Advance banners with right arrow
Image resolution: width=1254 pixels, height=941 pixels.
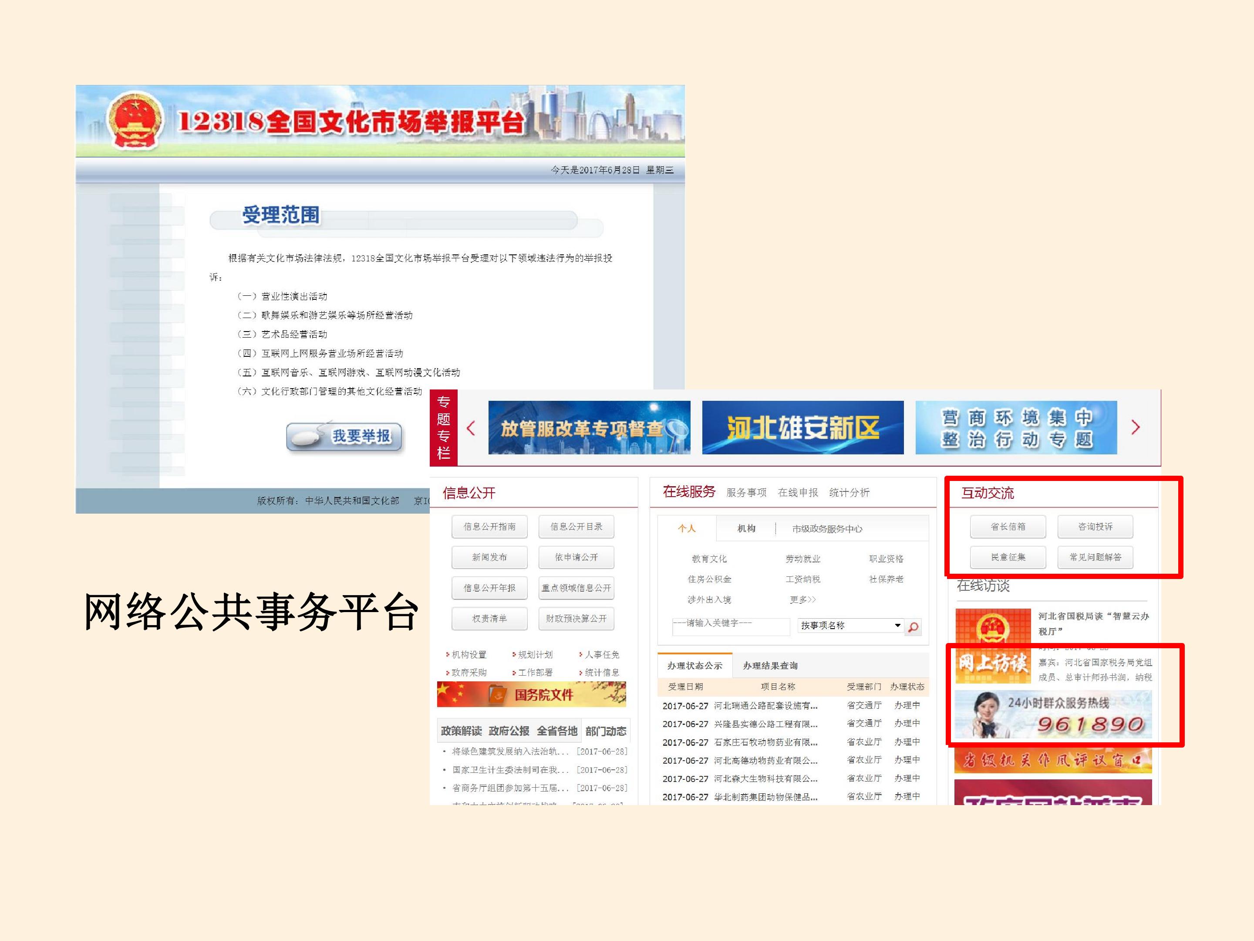pyautogui.click(x=1135, y=427)
